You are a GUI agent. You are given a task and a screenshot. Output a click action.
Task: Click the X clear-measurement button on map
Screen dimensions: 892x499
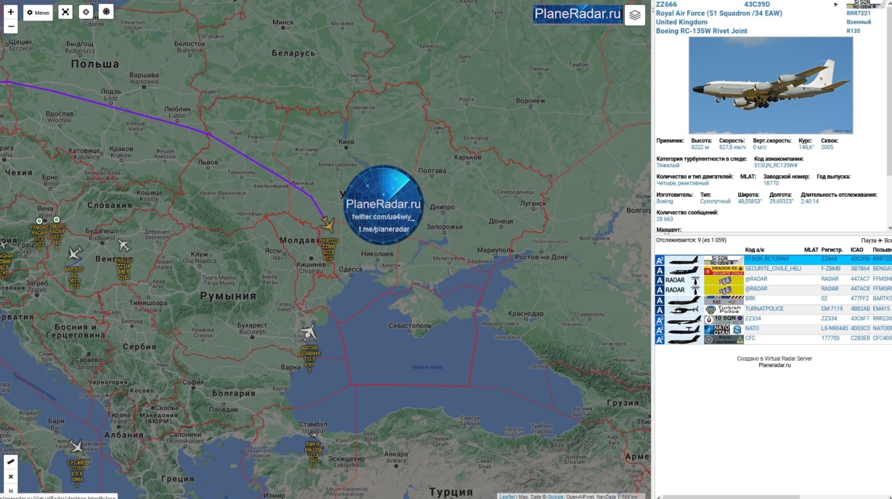[10, 477]
